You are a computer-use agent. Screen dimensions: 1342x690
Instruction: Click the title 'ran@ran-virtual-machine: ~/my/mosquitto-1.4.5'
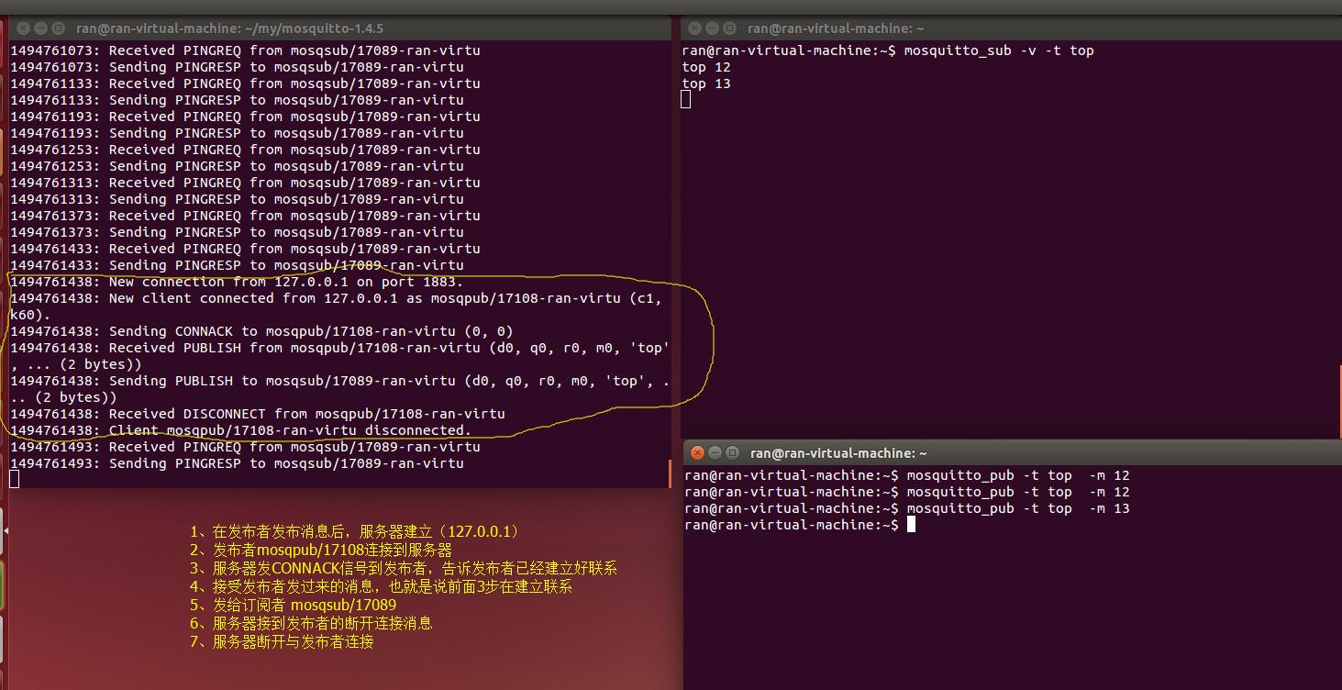click(x=229, y=28)
